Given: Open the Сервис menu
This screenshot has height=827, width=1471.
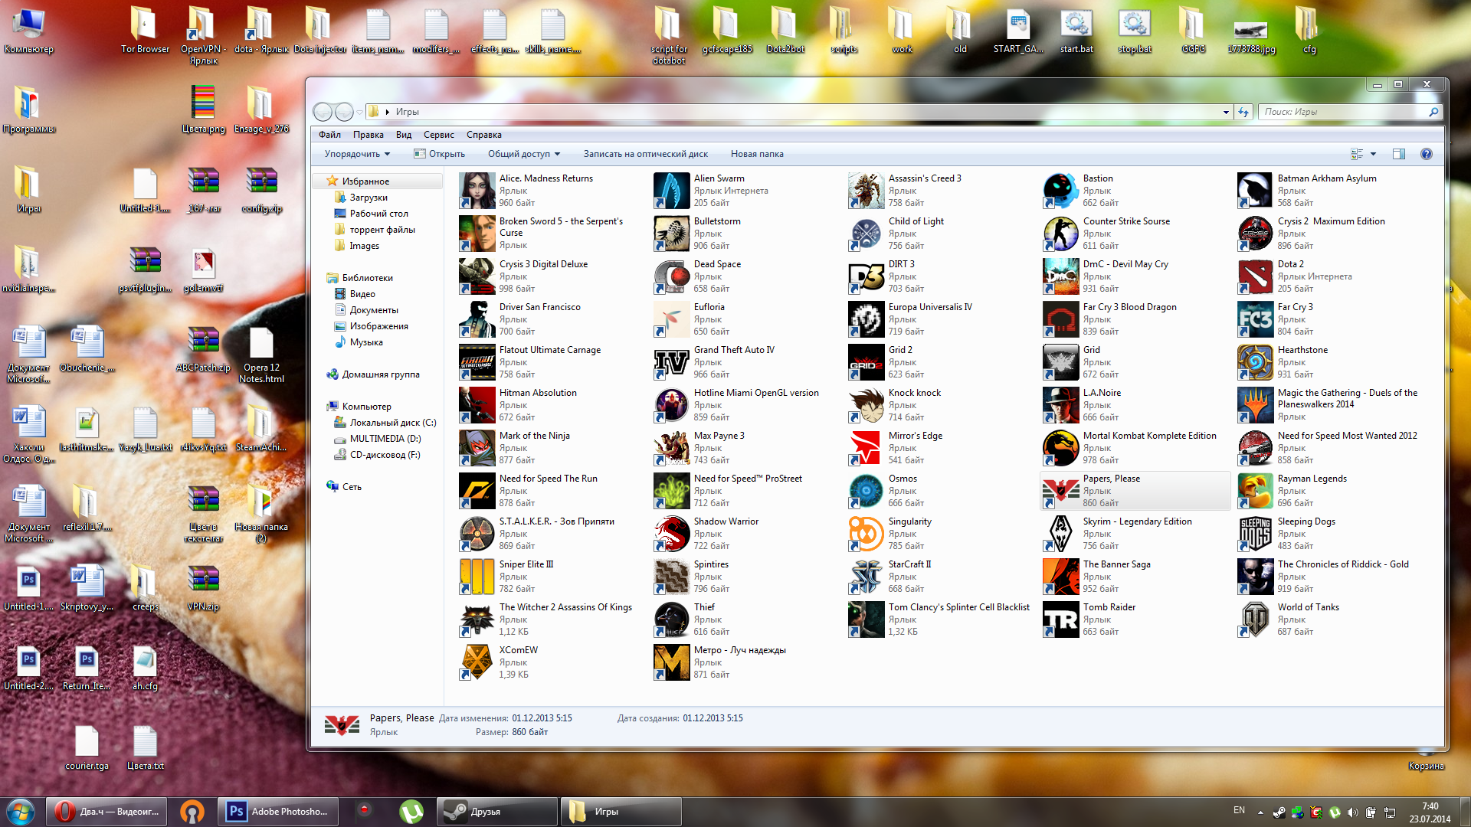Looking at the screenshot, I should (x=439, y=135).
